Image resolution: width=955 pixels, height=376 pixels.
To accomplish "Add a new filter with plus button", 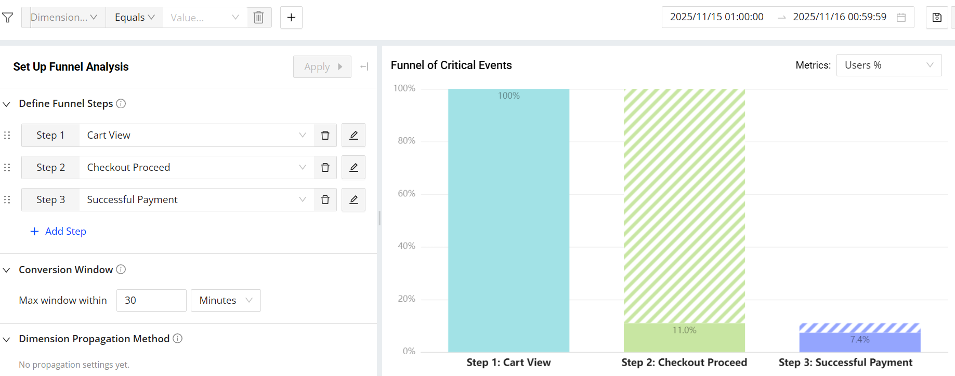I will coord(291,18).
